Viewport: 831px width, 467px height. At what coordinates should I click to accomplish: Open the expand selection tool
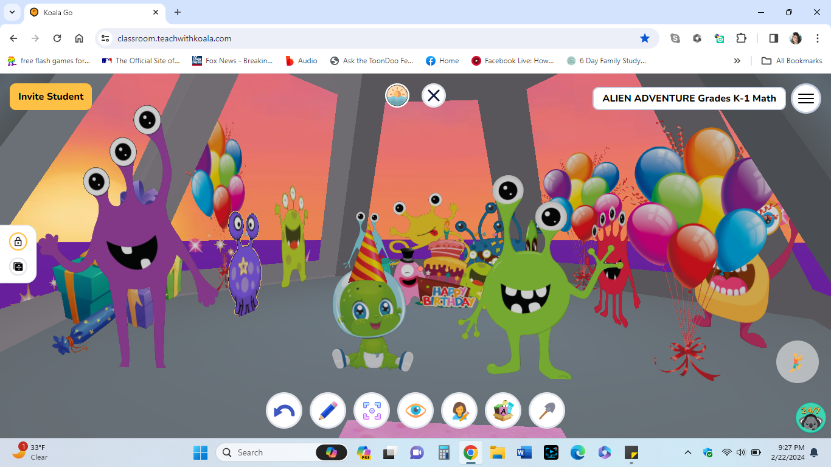point(371,410)
